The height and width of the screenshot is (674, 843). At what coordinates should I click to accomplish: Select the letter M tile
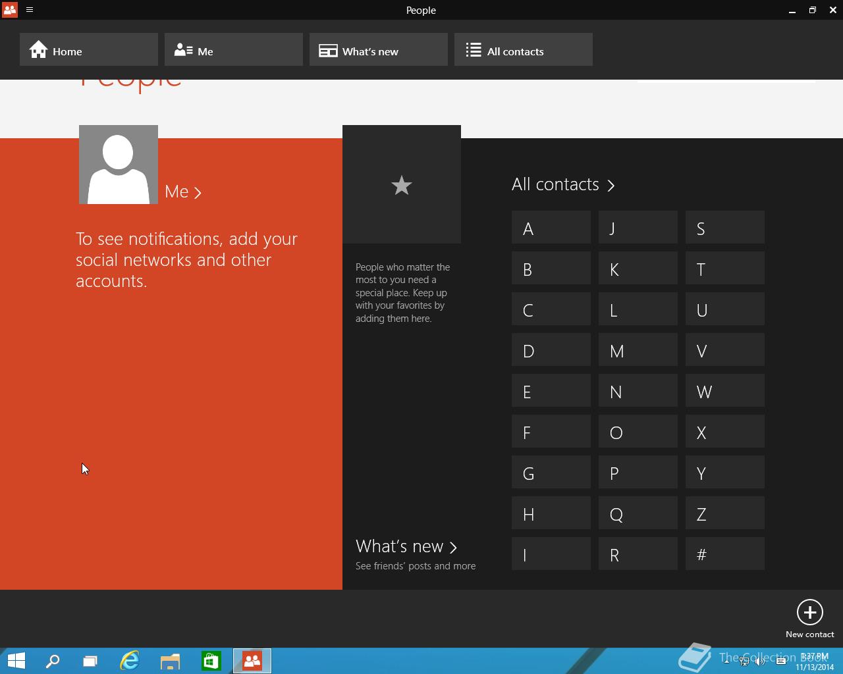pyautogui.click(x=638, y=350)
